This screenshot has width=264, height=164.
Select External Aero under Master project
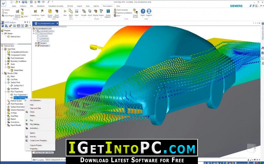click(14, 36)
